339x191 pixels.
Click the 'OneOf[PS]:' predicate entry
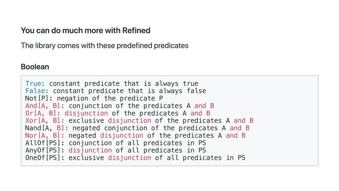click(45, 158)
